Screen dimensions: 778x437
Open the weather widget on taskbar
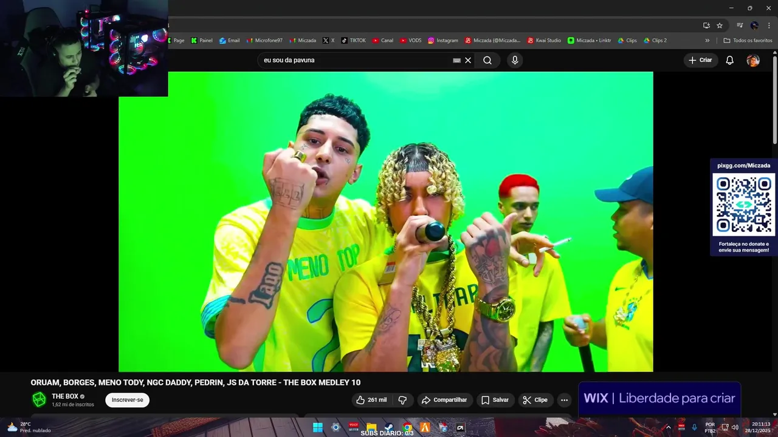tap(29, 427)
